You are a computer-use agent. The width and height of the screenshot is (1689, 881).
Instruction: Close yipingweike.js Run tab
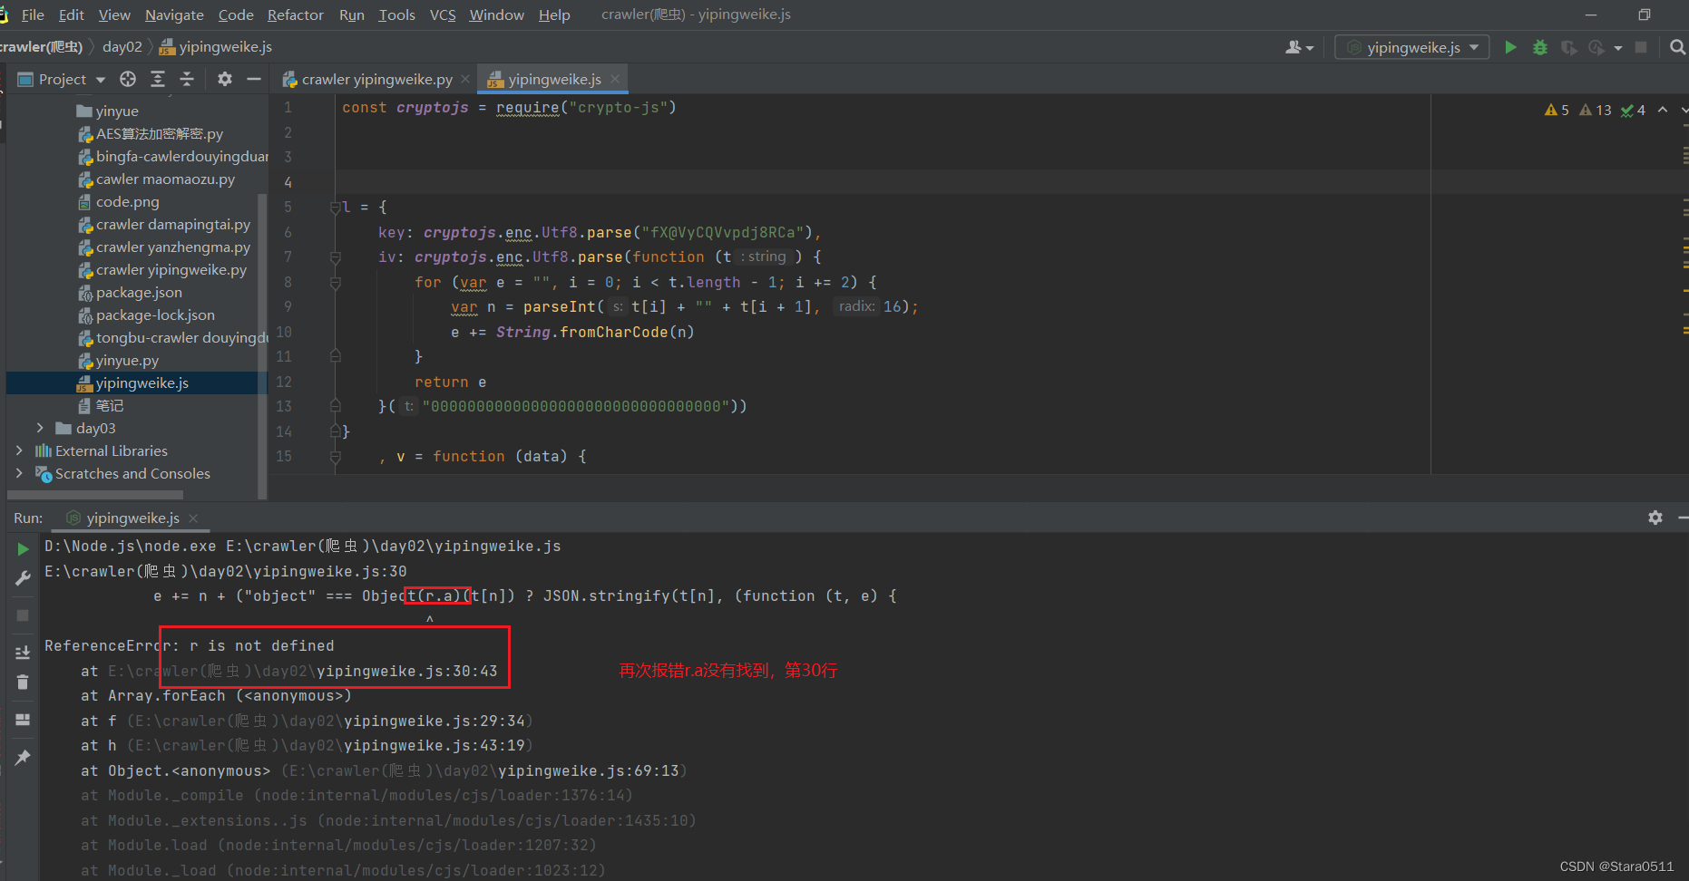pyautogui.click(x=193, y=518)
